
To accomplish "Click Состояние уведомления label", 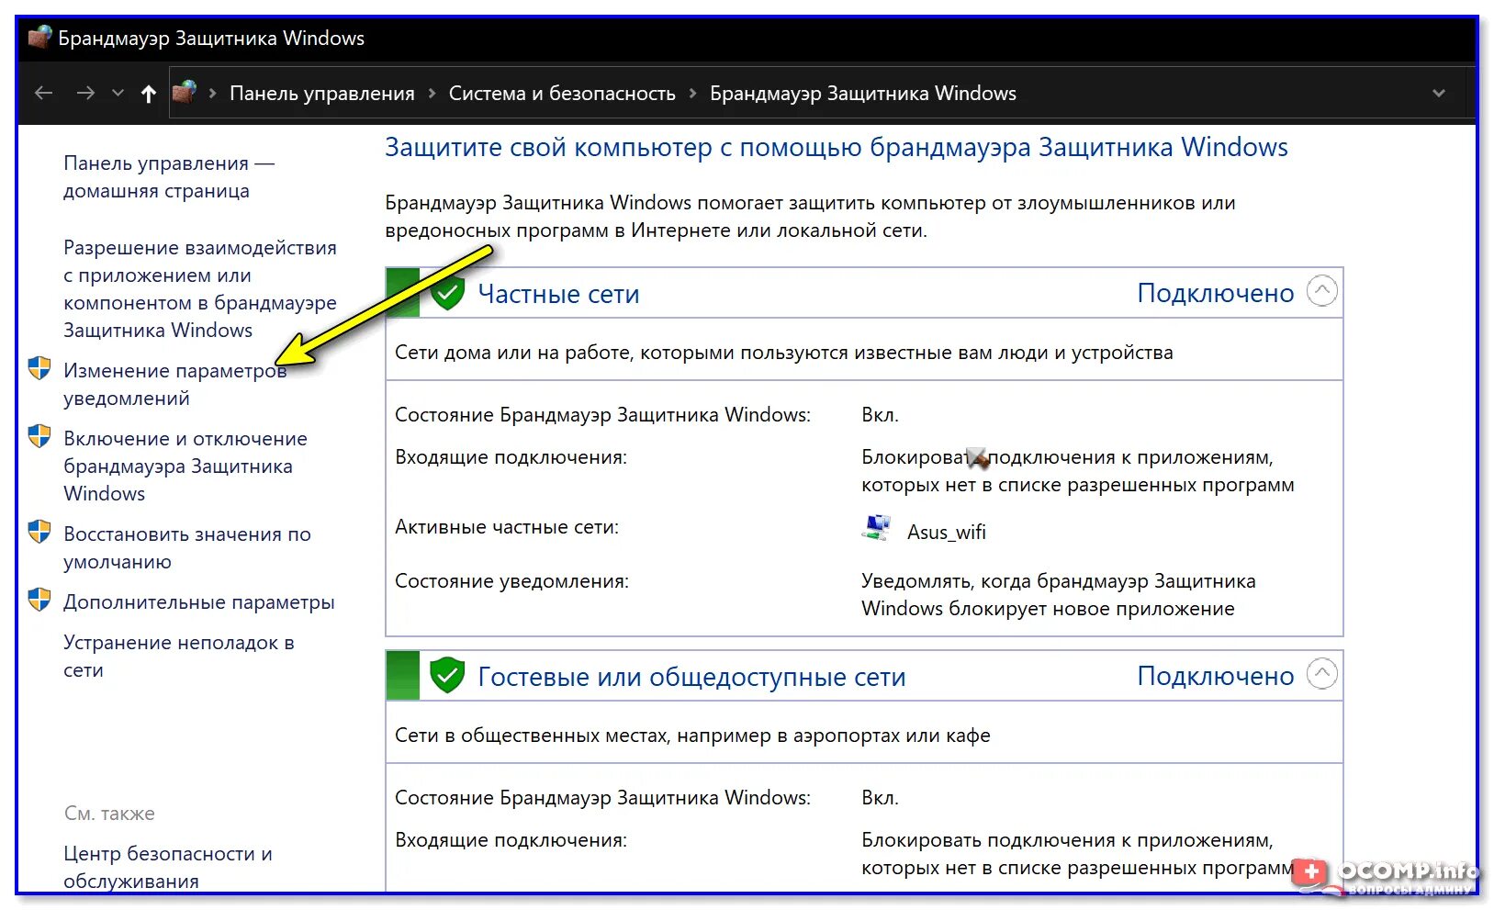I will click(511, 581).
